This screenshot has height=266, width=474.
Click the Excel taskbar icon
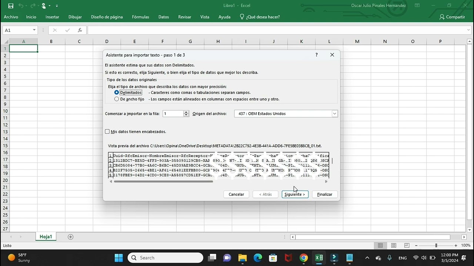click(x=319, y=258)
